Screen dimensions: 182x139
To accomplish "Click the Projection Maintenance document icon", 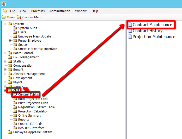I will click(x=130, y=37).
